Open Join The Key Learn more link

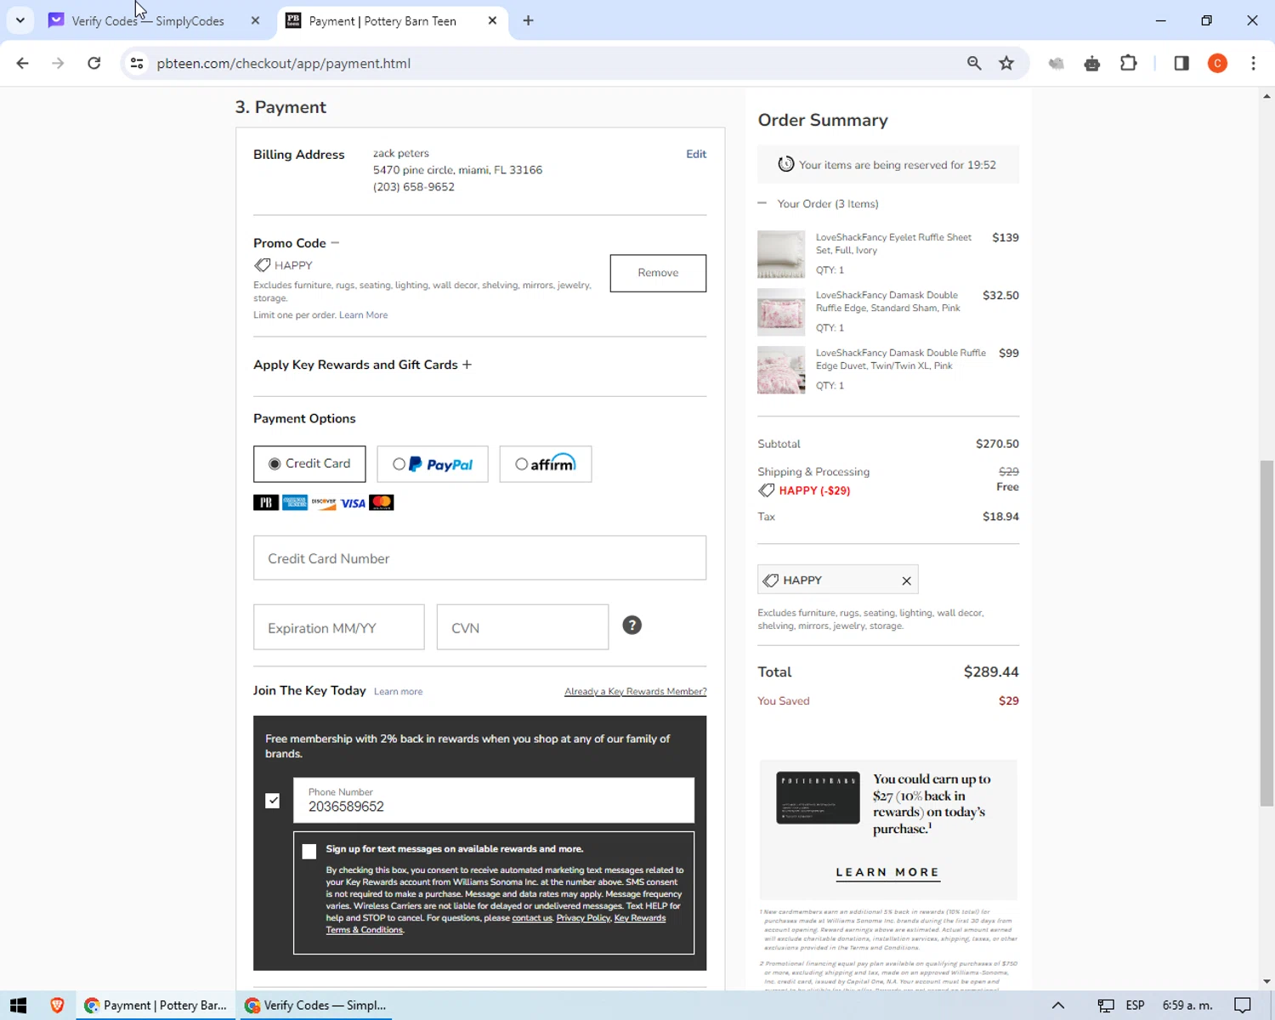coord(398,692)
